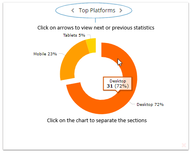Click the (72%) text in tooltip
Image resolution: width=192 pixels, height=156 pixels.
coord(122,86)
